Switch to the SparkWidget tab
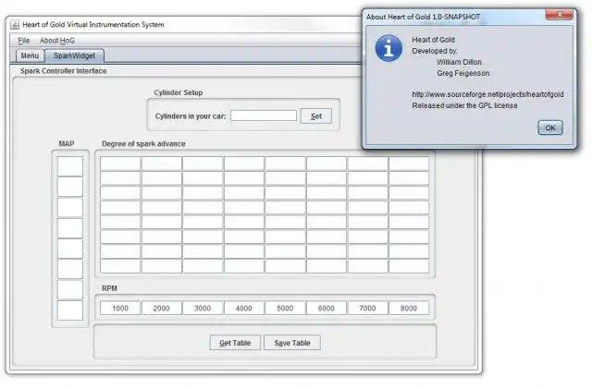592x389 pixels. [x=74, y=55]
